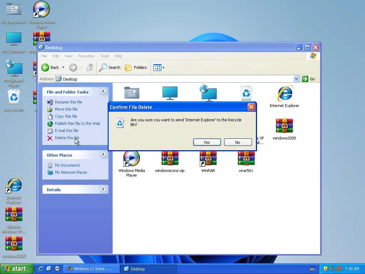The image size is (365, 274).
Task: Click the Desktop taskbar button
Action: tap(149, 269)
